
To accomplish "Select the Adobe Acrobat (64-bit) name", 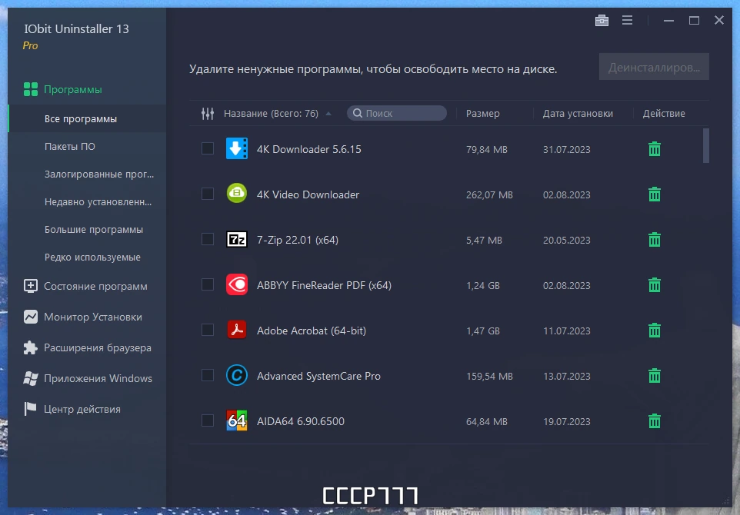I will (x=312, y=331).
